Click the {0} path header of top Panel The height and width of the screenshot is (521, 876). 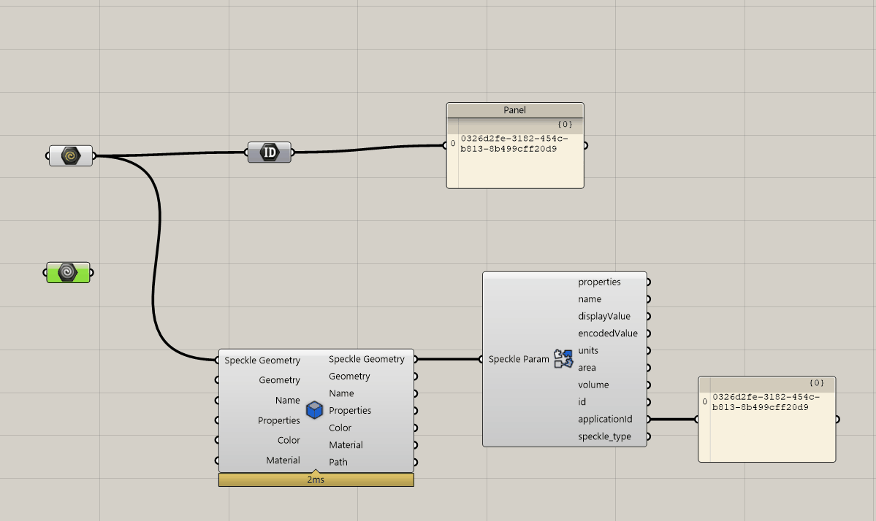pyautogui.click(x=565, y=124)
